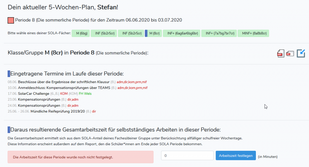This screenshot has height=167, width=309.
Task: Click the Arbeitszeit festlegen button
Action: (x=236, y=156)
